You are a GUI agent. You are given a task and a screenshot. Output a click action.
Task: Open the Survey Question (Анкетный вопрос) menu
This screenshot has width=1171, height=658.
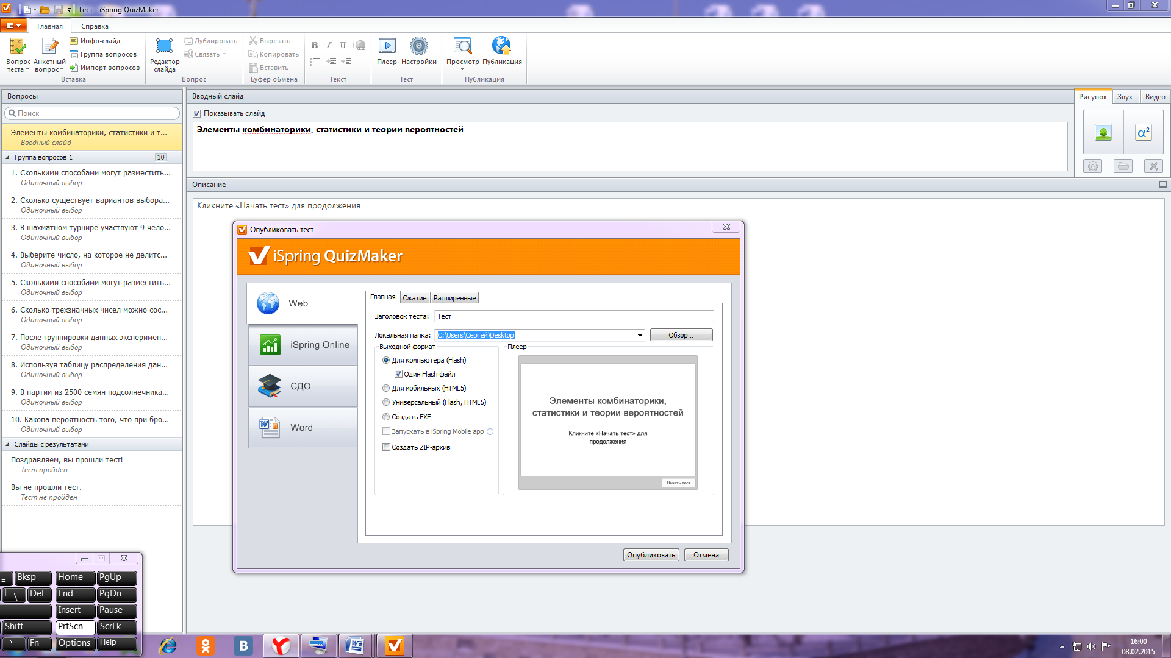[x=49, y=55]
